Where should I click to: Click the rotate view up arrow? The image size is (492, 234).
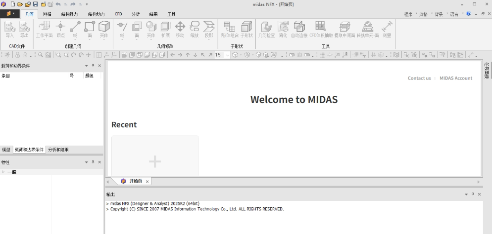[188, 55]
